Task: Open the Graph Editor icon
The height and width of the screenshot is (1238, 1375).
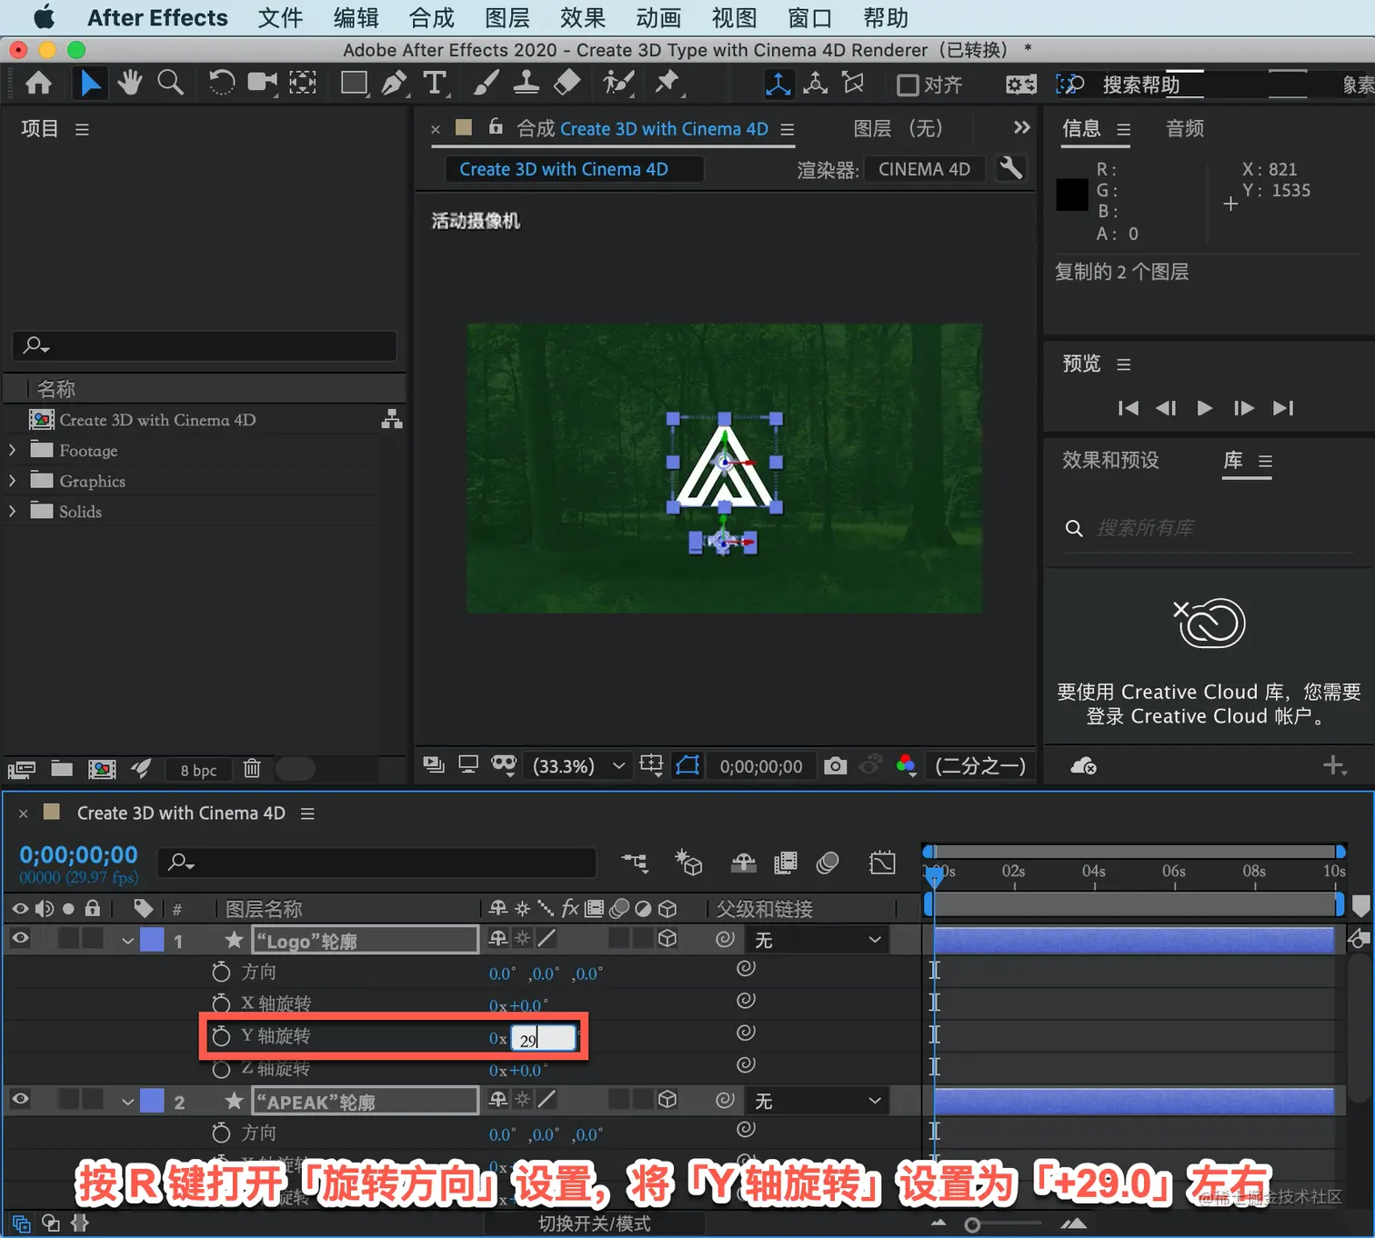Action: (x=882, y=863)
